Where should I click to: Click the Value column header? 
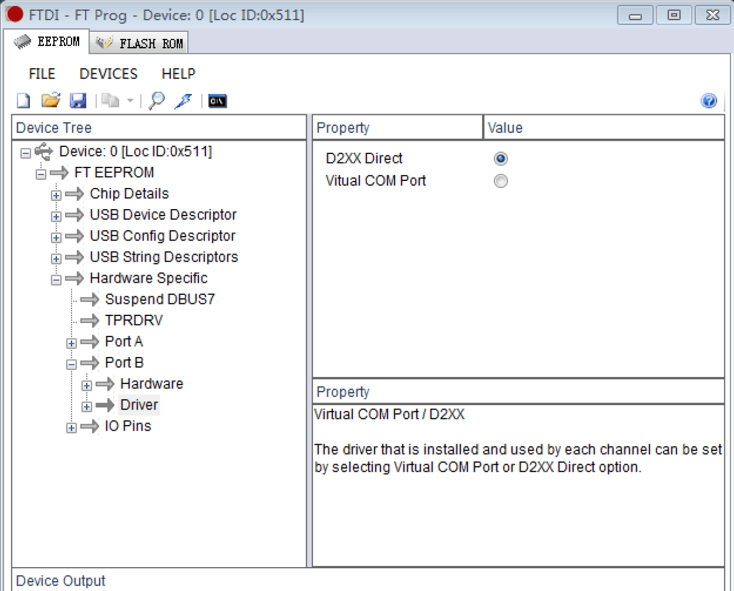(604, 128)
